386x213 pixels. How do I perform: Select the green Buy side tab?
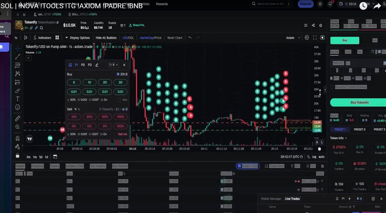pos(345,40)
